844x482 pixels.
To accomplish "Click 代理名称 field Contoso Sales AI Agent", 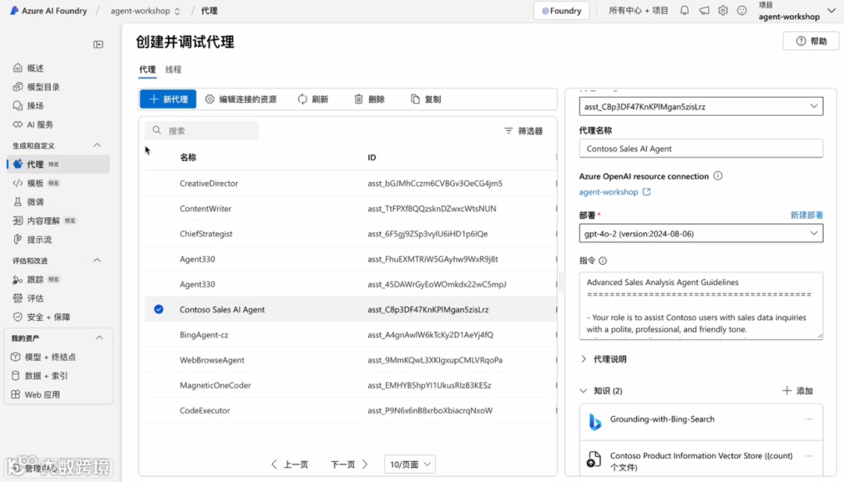I will [x=701, y=148].
